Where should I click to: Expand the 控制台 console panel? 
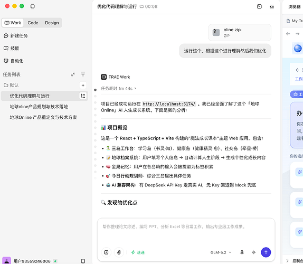[294, 261]
